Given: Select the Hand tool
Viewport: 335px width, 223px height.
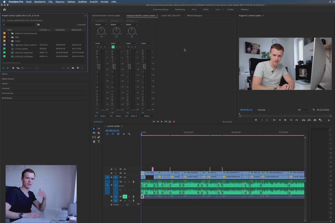Looking at the screenshot, I should tap(94, 142).
